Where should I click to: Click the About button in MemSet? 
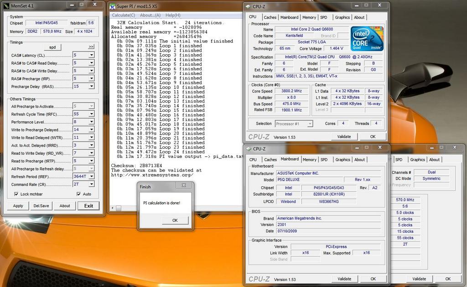pos(65,206)
